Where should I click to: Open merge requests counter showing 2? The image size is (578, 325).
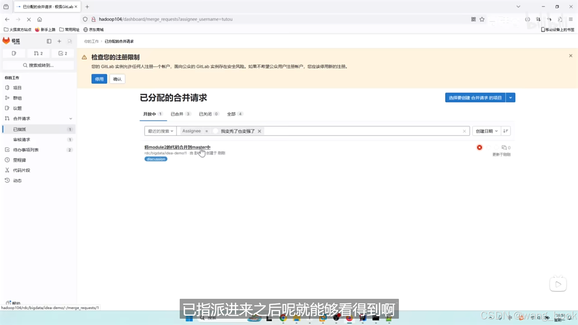(x=38, y=53)
